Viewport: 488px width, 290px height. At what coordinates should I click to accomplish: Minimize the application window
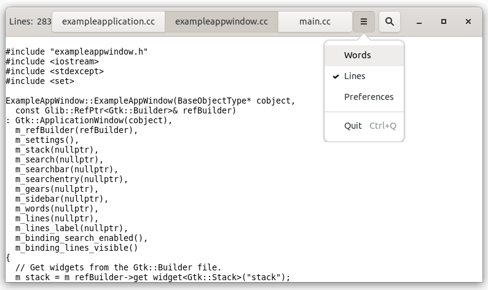[419, 21]
